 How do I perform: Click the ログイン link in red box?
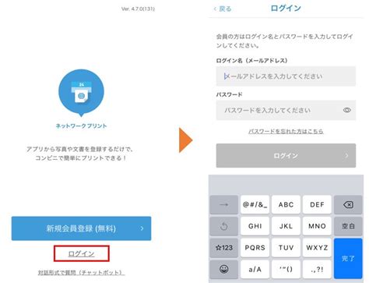pos(81,253)
